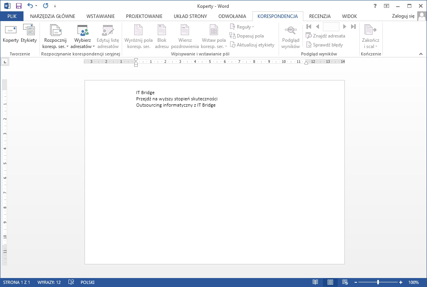
Task: Insert Wiersz pozdrowienia field
Action: coord(185,37)
